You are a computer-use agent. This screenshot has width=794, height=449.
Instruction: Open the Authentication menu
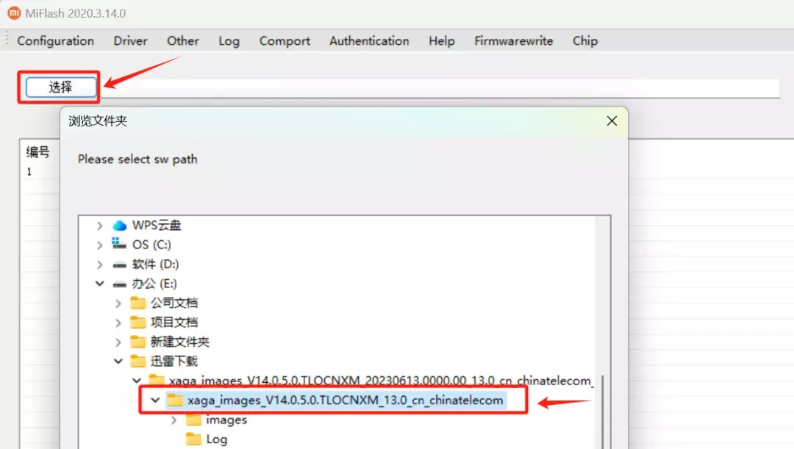(x=369, y=41)
